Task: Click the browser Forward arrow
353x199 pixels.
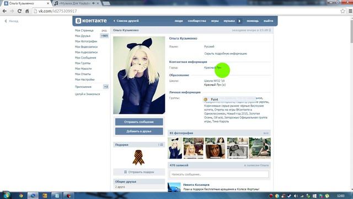Action: 12,11
